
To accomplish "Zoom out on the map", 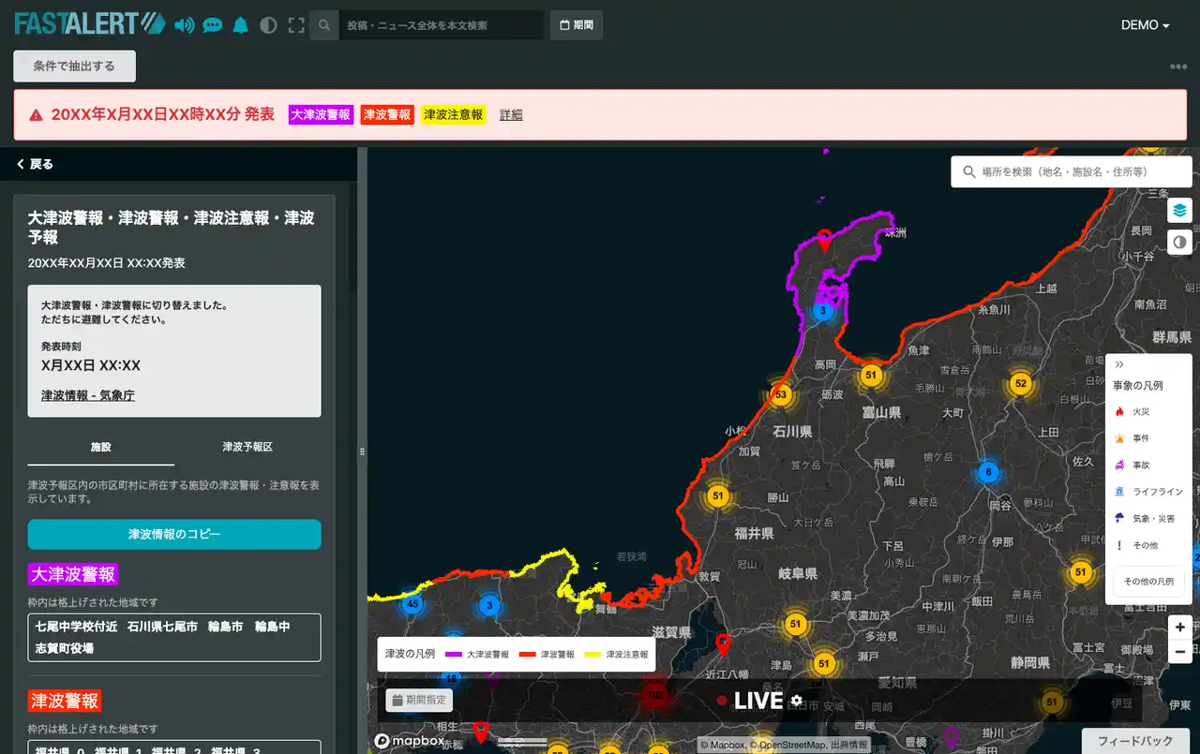I will pos(1179,652).
